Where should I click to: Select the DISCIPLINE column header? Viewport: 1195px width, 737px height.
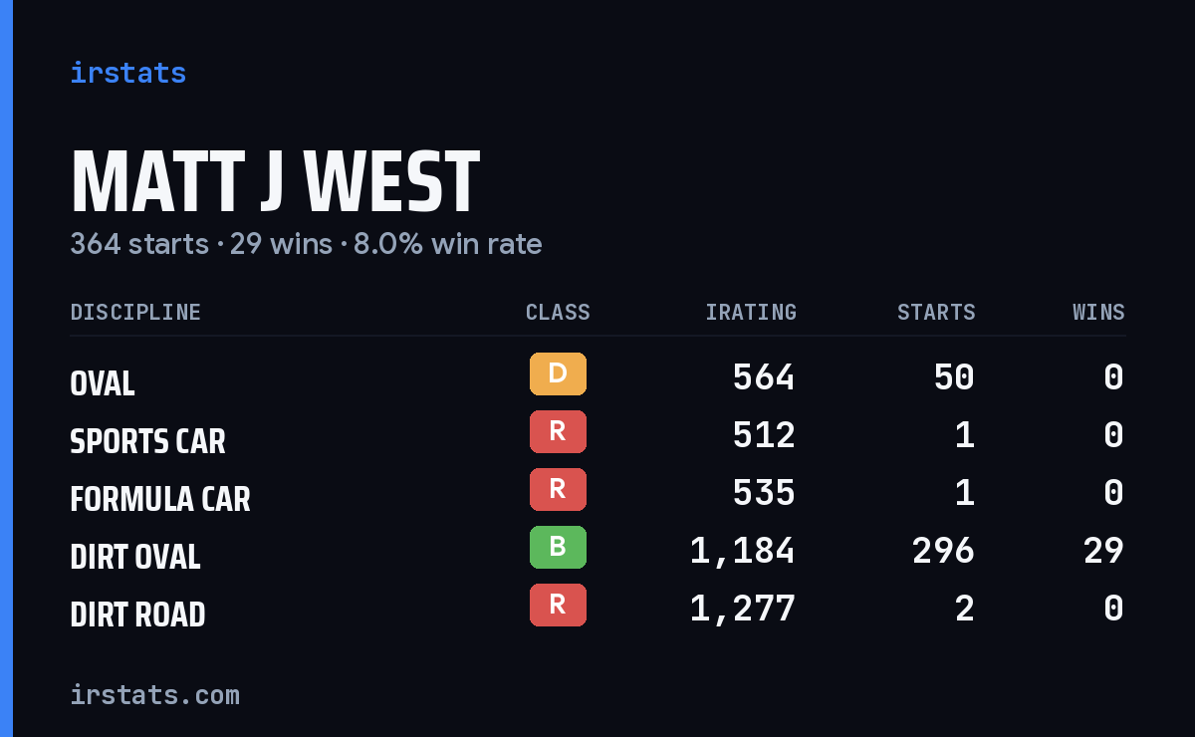coord(135,313)
